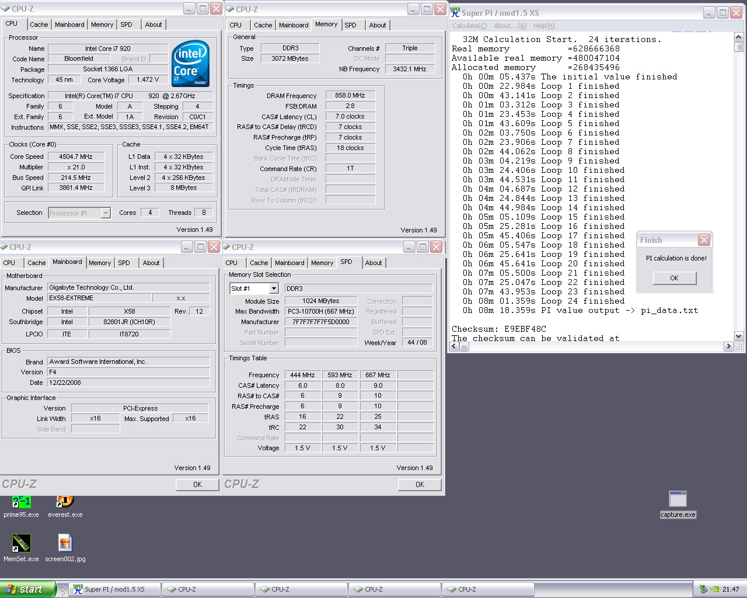747x598 pixels.
Task: Open the disabled Processor #1 selection dropdown
Action: [x=106, y=213]
